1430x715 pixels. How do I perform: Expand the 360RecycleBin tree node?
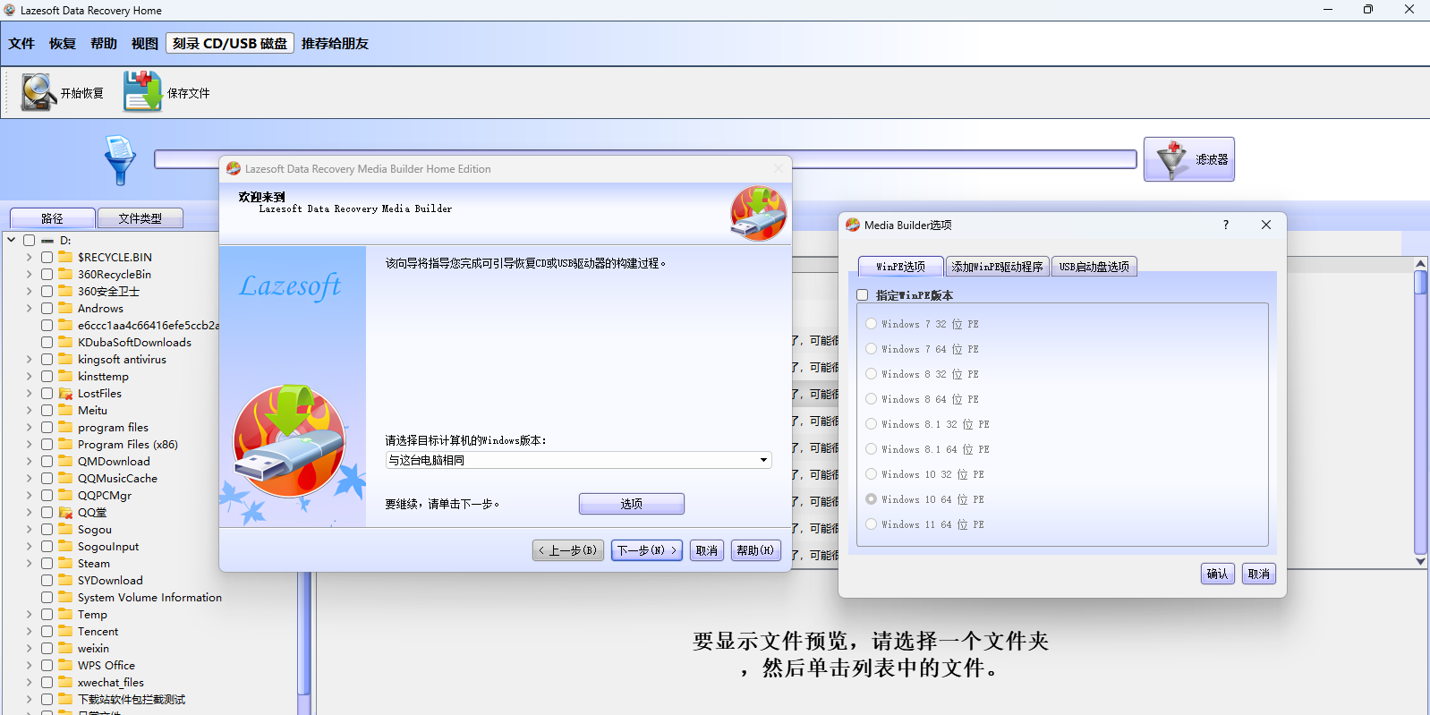coord(29,274)
